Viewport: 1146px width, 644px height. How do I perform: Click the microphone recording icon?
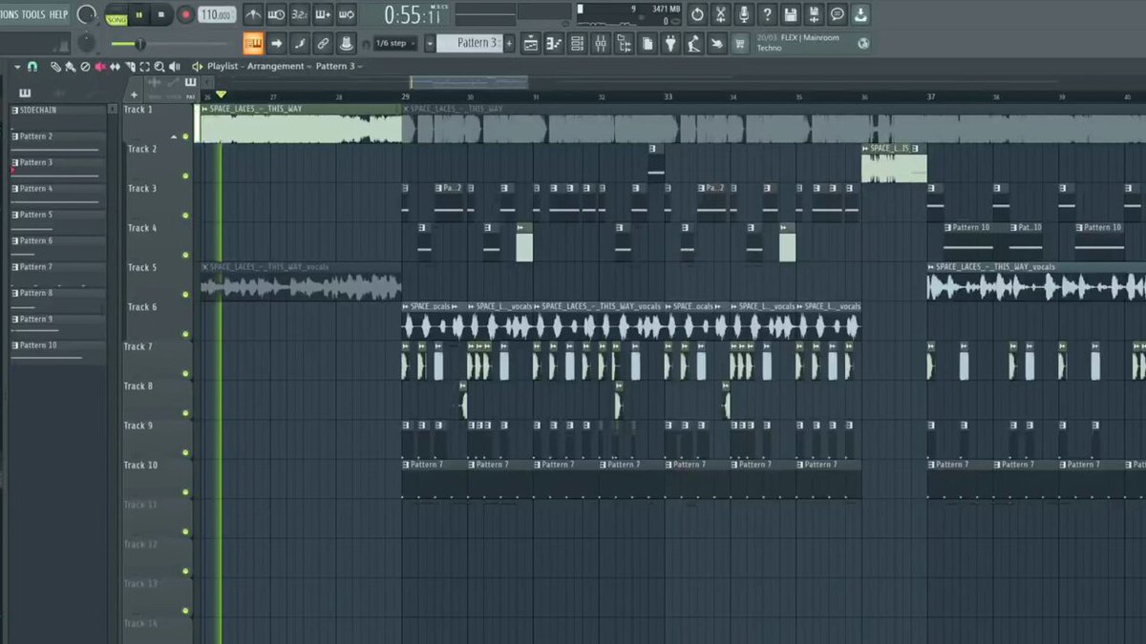pyautogui.click(x=744, y=14)
